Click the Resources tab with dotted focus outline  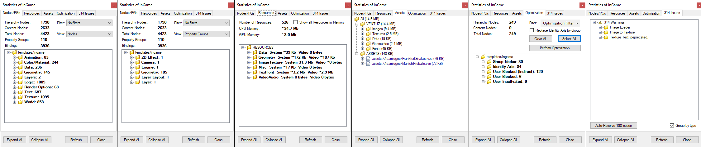click(266, 13)
